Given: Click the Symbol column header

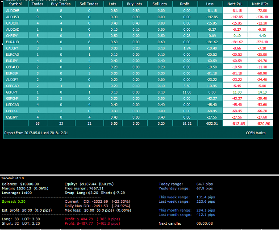Looking at the screenshot, I should coord(16,4).
